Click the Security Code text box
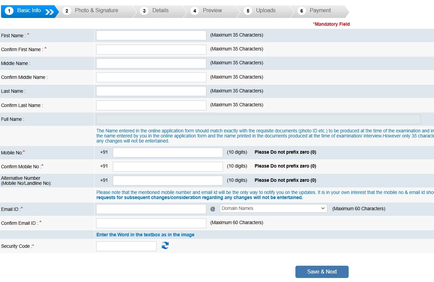The height and width of the screenshot is (282, 434). (126, 246)
